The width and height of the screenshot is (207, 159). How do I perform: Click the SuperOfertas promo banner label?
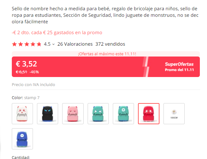click(x=179, y=64)
